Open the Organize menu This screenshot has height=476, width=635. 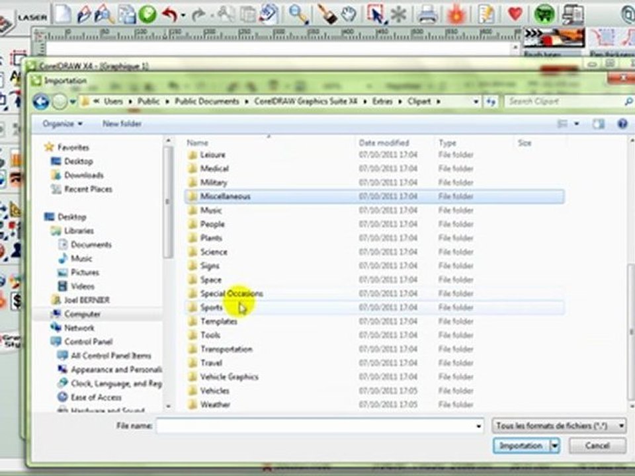[x=62, y=124]
